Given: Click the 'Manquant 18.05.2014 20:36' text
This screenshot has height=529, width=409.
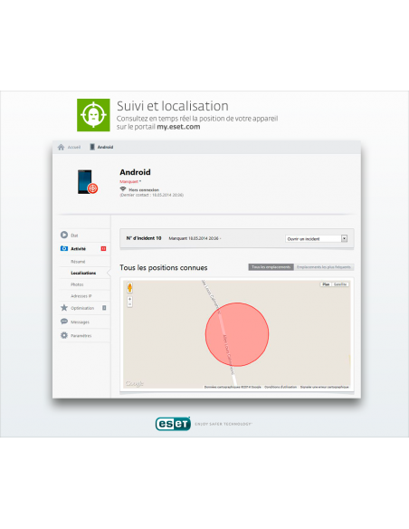Looking at the screenshot, I should tap(194, 238).
